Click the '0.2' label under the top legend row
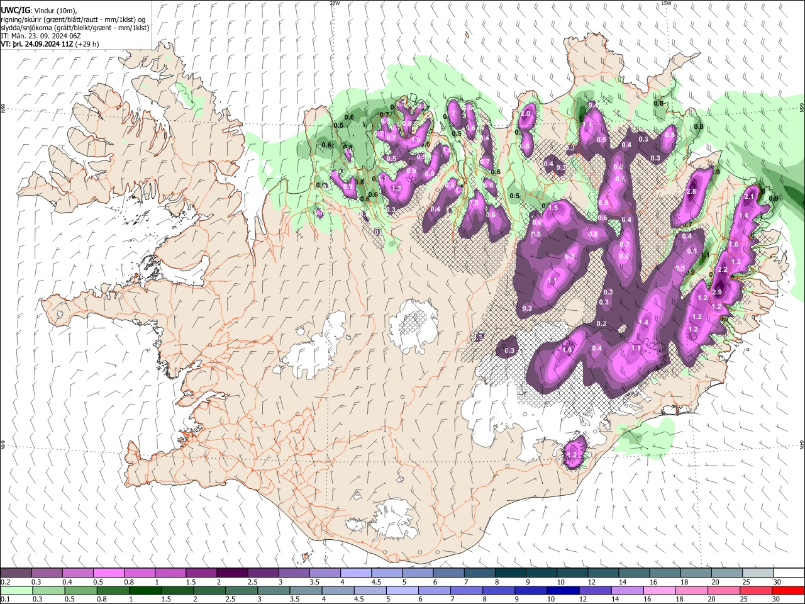This screenshot has height=604, width=805. click(x=5, y=582)
